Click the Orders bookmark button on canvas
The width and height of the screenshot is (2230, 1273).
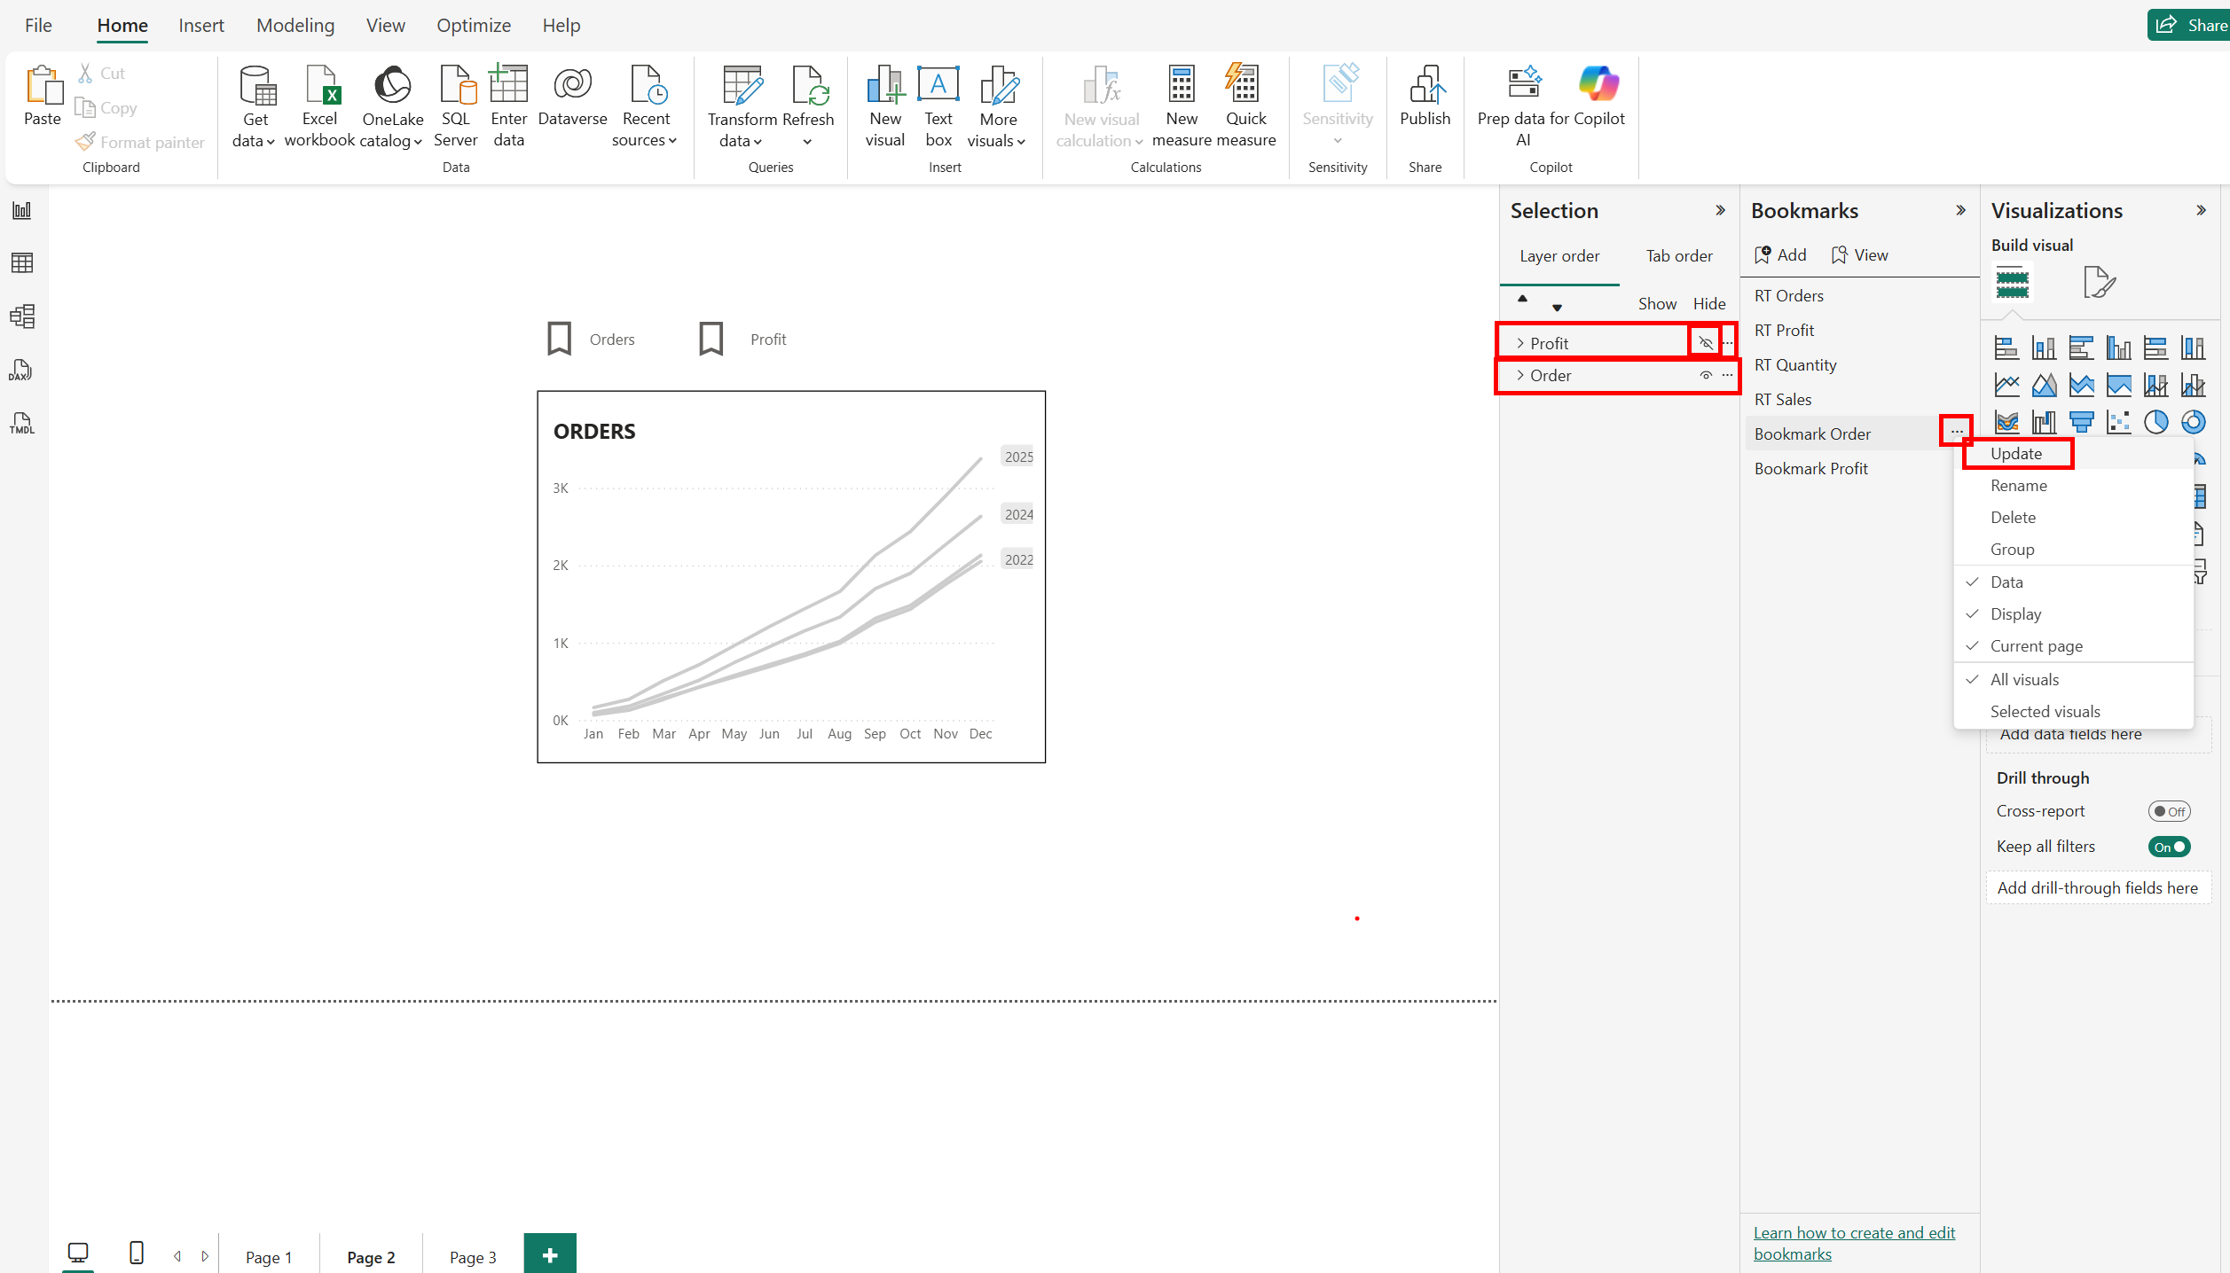pyautogui.click(x=591, y=340)
